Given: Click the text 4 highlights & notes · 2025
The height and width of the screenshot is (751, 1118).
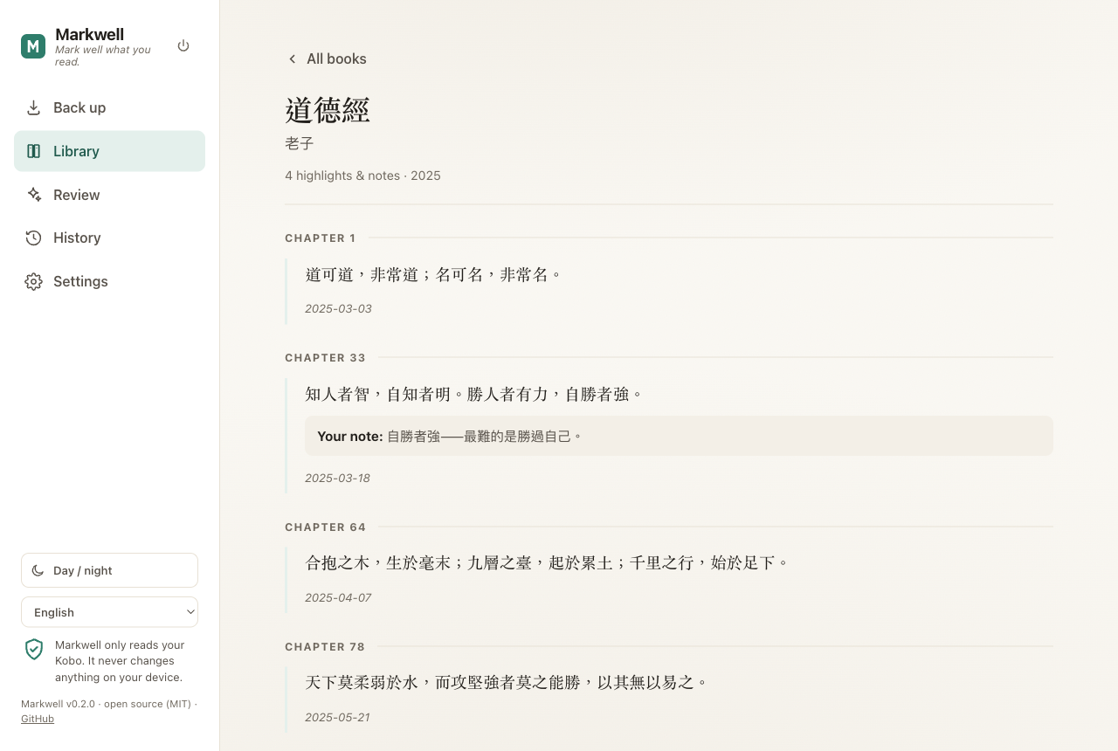Looking at the screenshot, I should [x=362, y=176].
